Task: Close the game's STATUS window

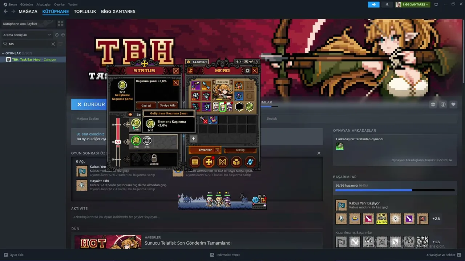Action: (176, 71)
